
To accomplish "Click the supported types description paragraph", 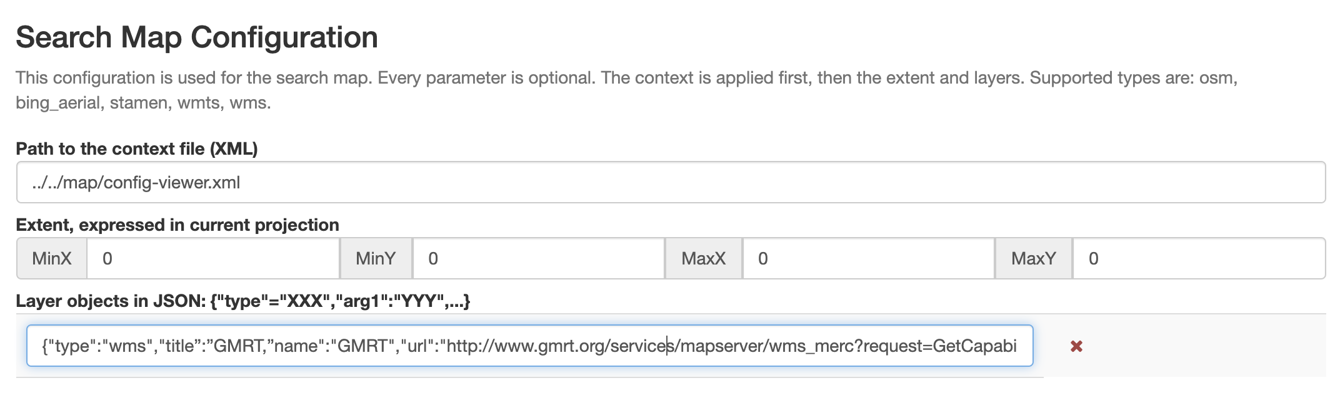I will pos(627,90).
